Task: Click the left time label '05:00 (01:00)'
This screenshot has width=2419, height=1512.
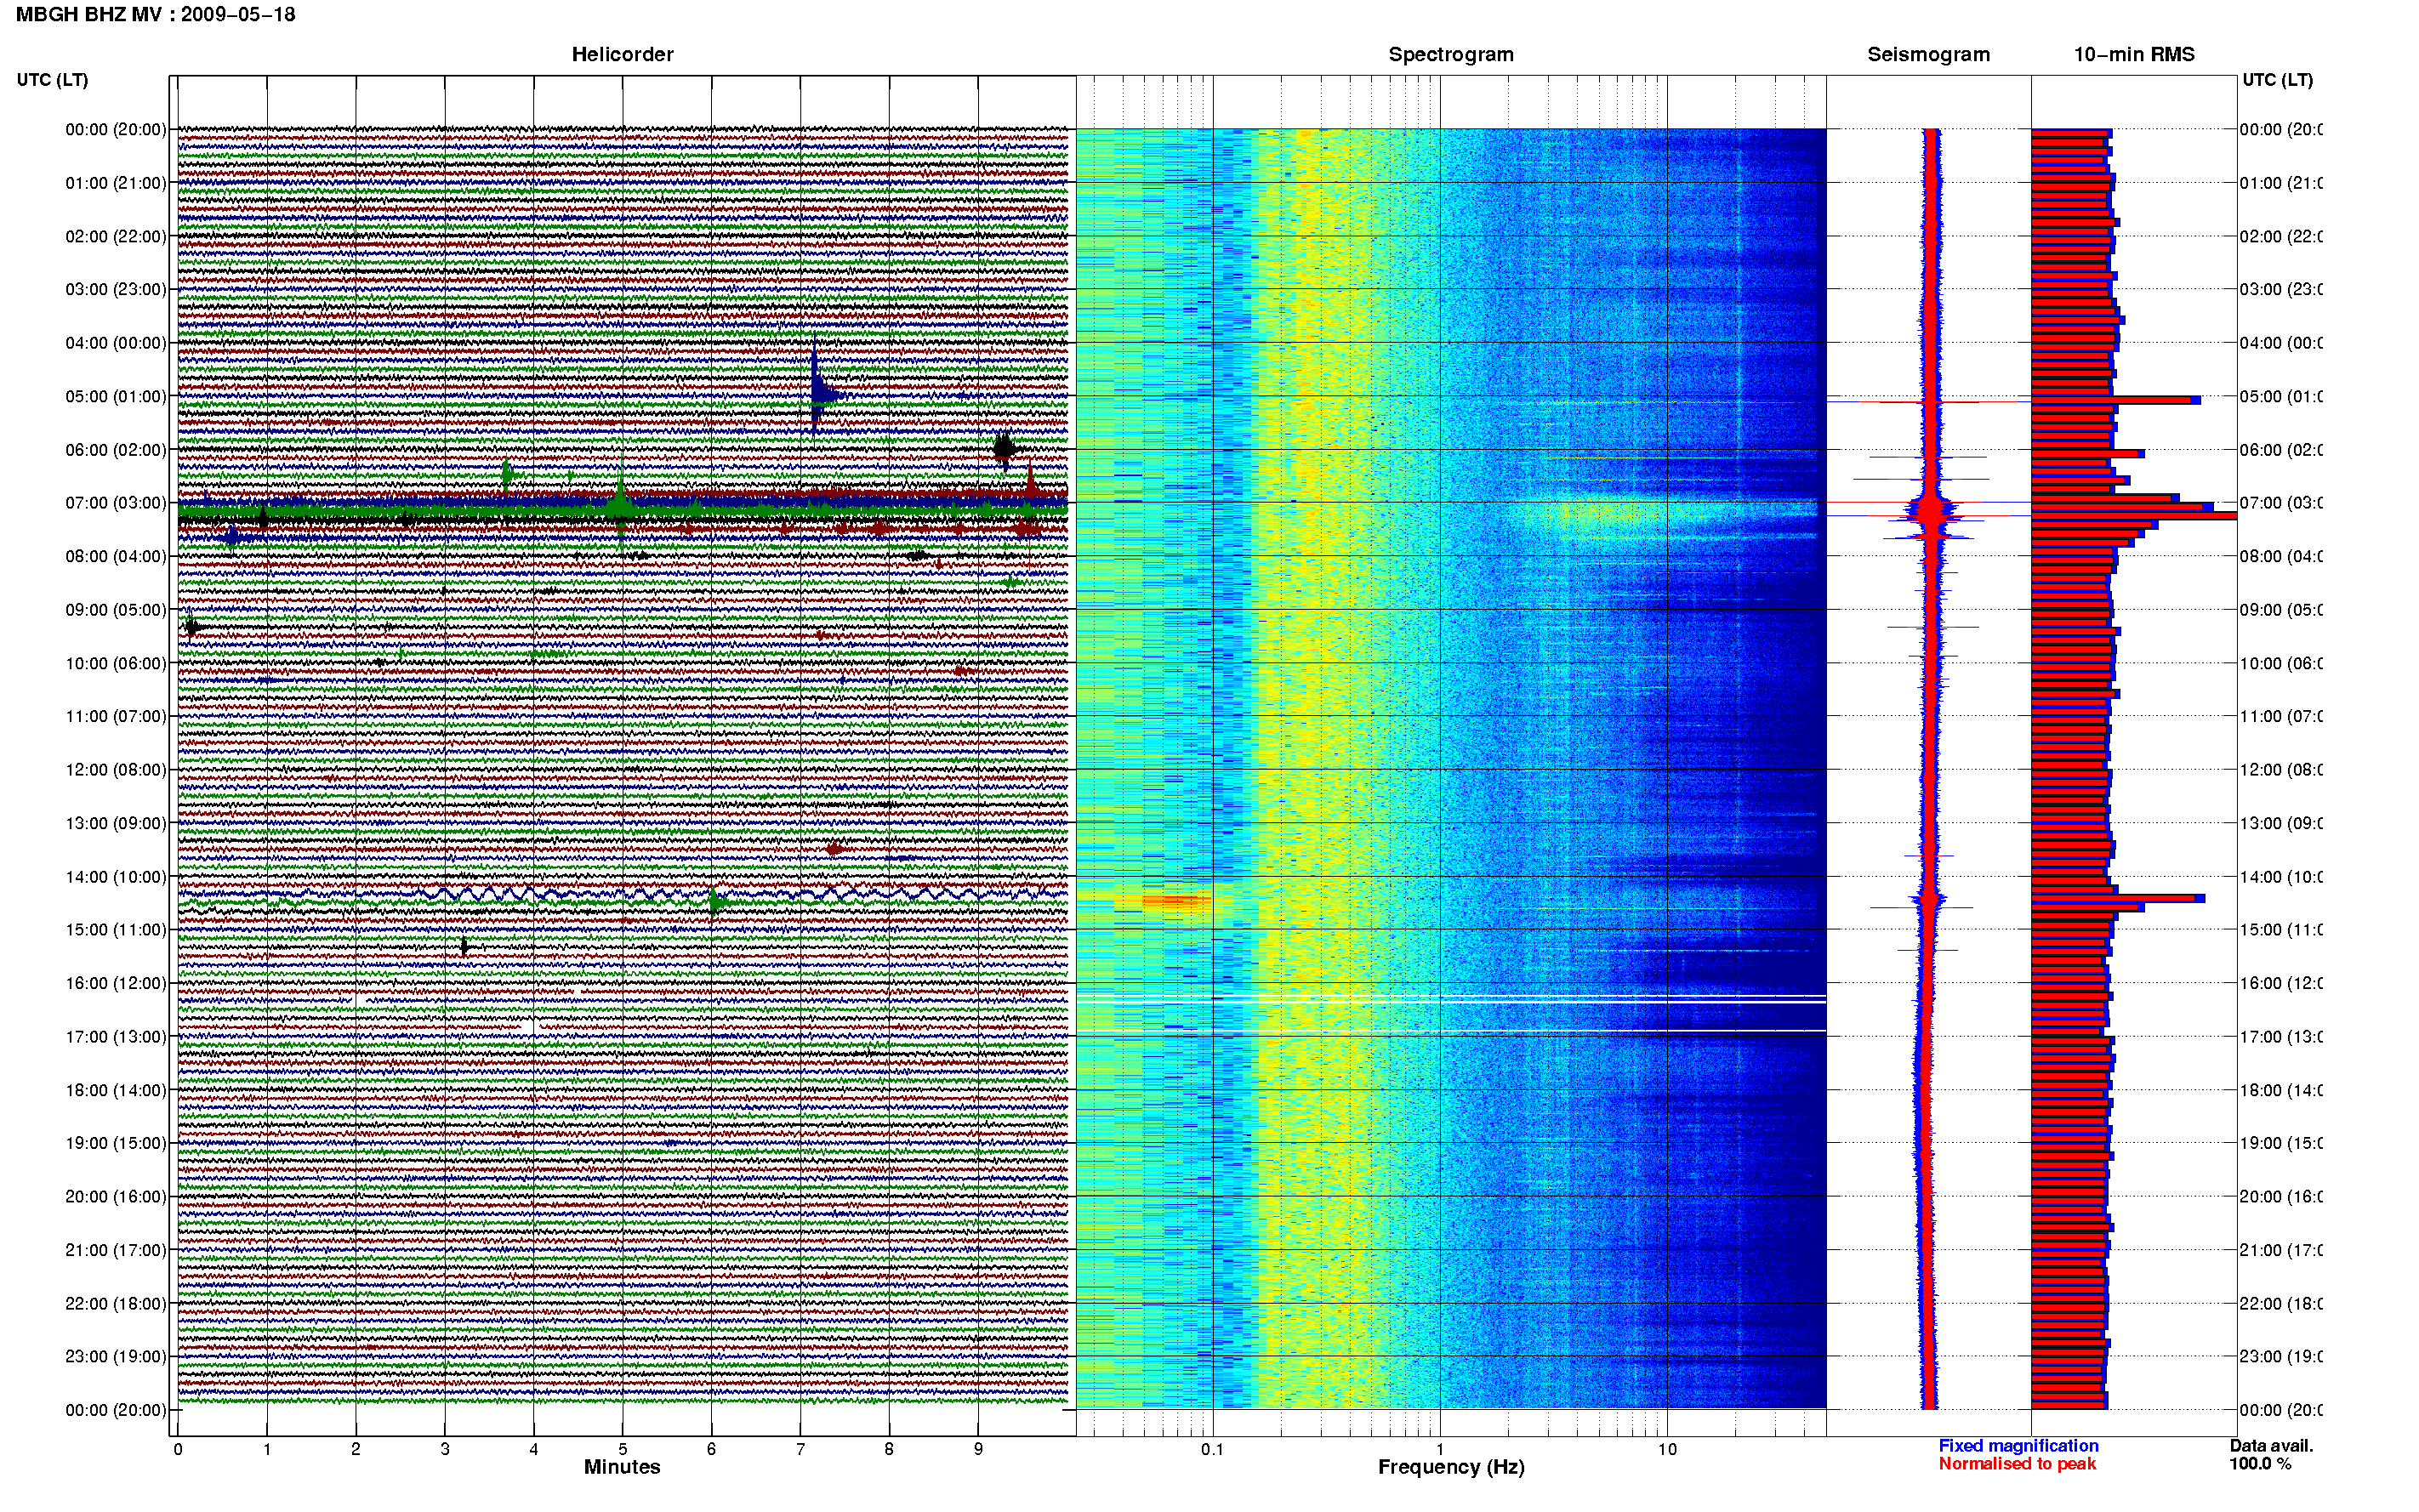Action: coord(116,397)
